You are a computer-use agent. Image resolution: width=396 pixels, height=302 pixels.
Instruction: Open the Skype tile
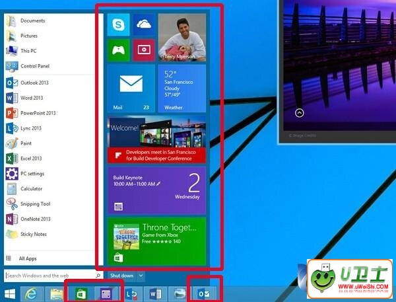click(118, 25)
